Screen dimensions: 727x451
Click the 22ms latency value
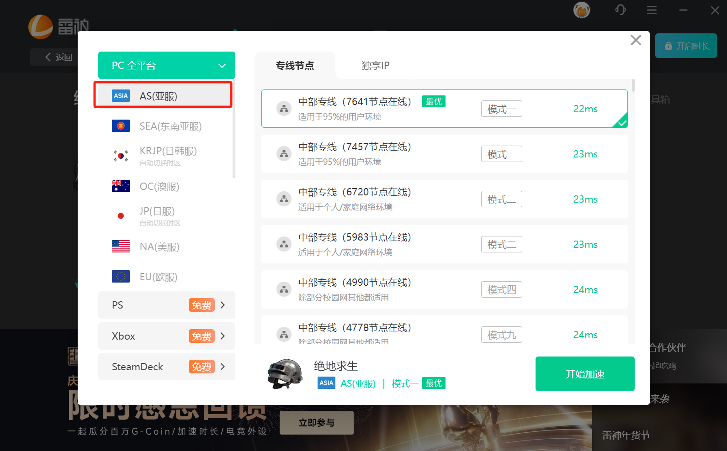pos(585,109)
